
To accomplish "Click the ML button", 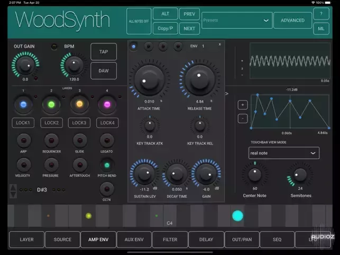I will pos(321,29).
